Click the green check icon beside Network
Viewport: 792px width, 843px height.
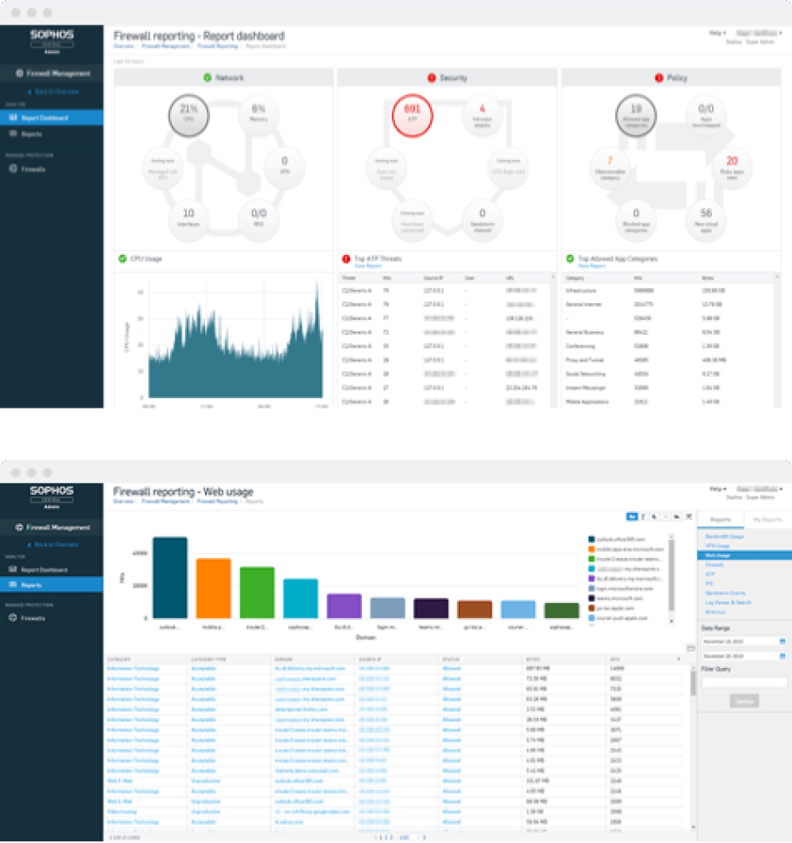coord(208,78)
